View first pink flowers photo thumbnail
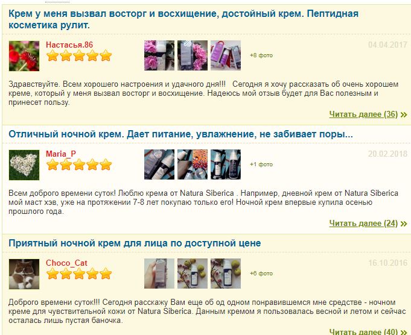 pos(159,55)
